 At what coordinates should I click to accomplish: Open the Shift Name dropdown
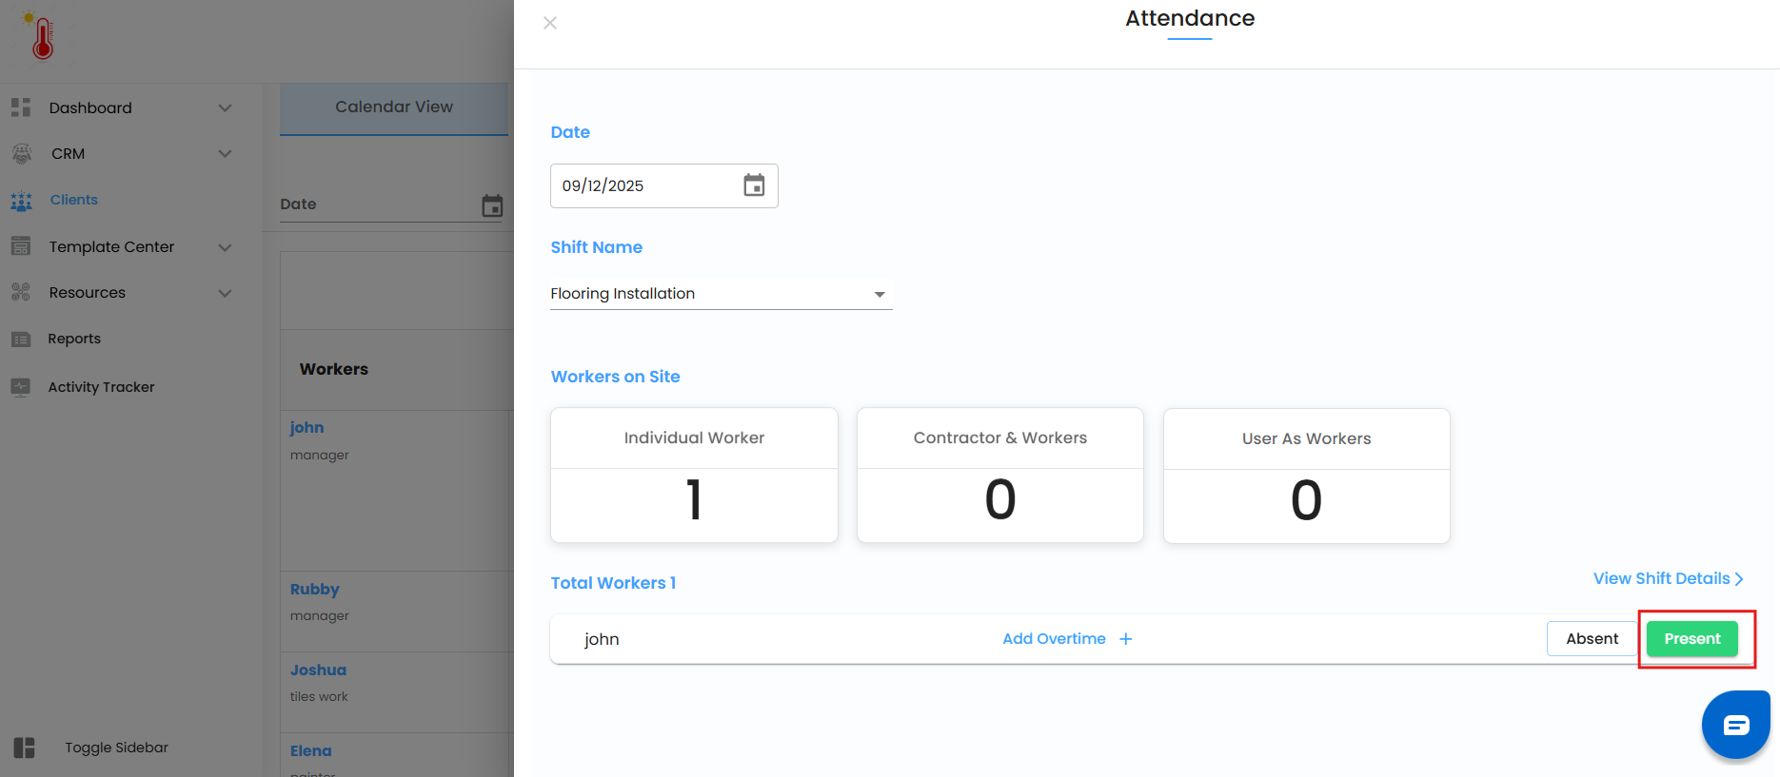click(721, 294)
